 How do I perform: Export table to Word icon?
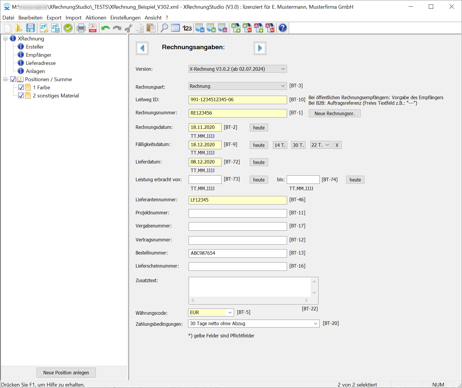(200, 28)
